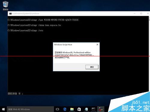Click the Search Web and Windows box
This screenshot has height=112, width=150.
point(30,109)
